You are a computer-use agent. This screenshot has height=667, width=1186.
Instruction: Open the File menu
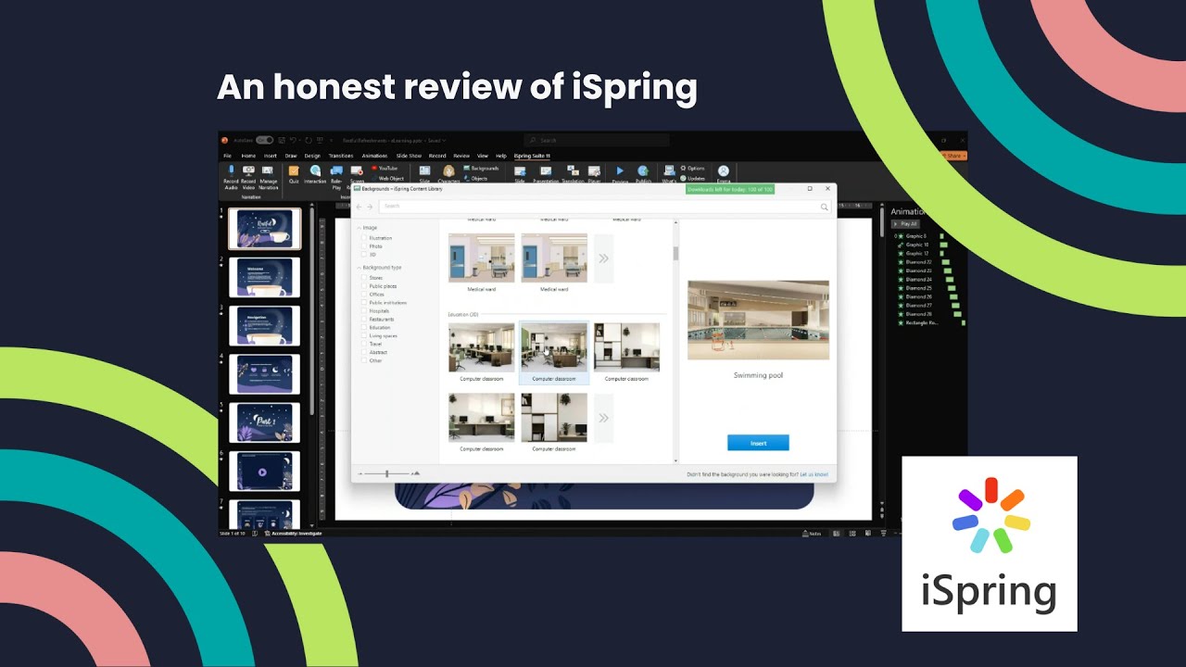227,156
